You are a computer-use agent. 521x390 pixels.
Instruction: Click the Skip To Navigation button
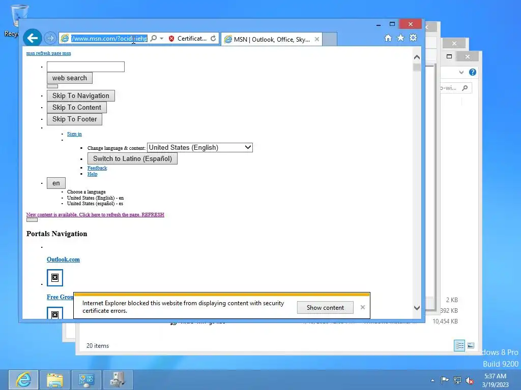pos(81,96)
